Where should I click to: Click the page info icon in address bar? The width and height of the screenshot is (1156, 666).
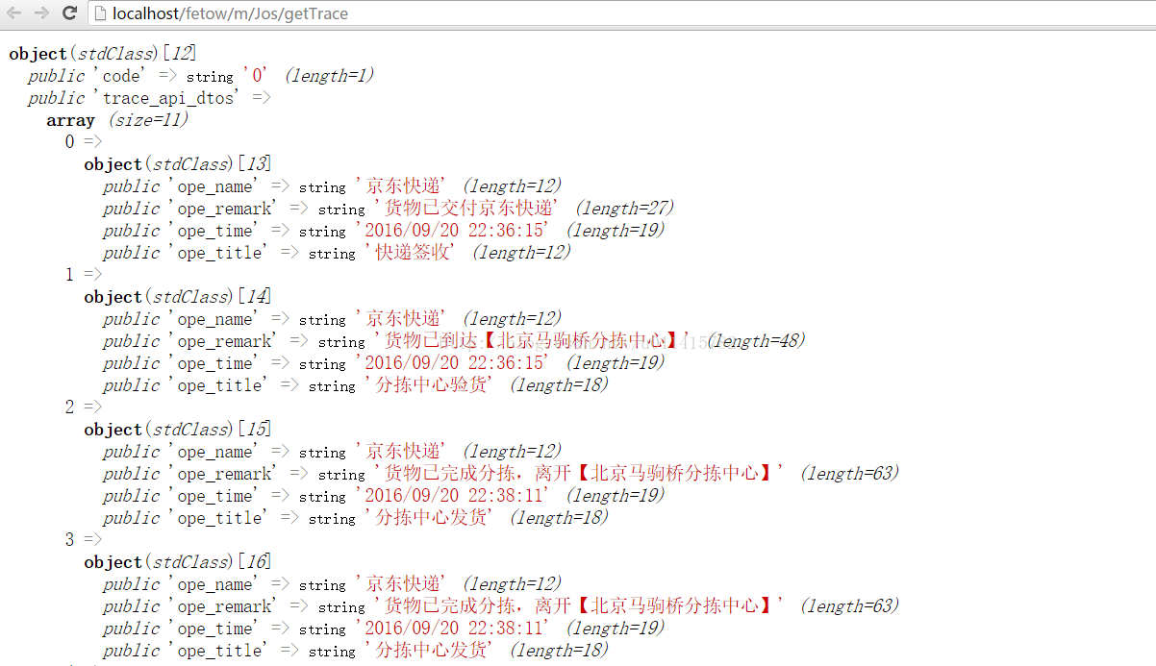[x=101, y=13]
